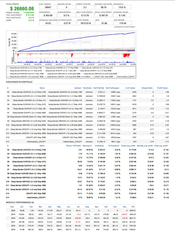Click the Jan-2018 label on the chart axis
This screenshot has height=233, width=175.
click(80, 64)
